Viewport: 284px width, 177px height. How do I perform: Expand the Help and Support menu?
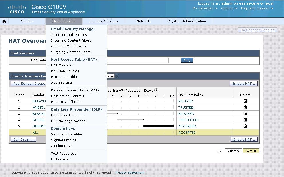257,8
